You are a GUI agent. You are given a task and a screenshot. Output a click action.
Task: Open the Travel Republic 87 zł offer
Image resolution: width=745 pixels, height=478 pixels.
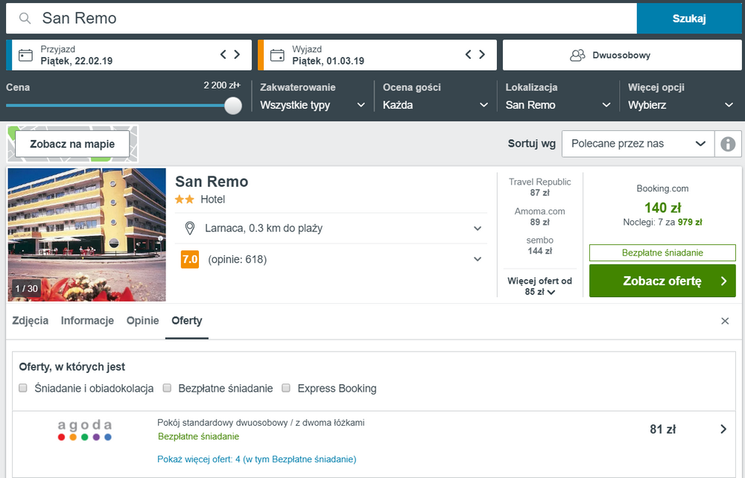click(x=539, y=187)
